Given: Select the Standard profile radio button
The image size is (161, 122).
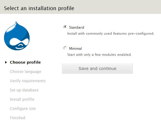Looking at the screenshot, I should pos(65,27).
